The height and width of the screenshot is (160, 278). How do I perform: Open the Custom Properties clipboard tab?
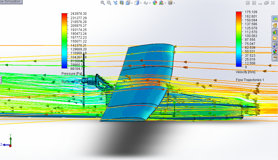click(x=275, y=58)
